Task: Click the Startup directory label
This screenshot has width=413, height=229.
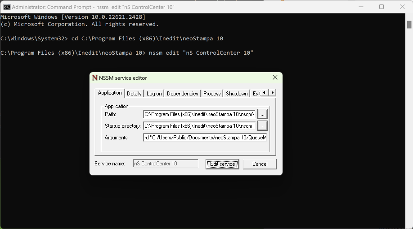Action: 123,126
